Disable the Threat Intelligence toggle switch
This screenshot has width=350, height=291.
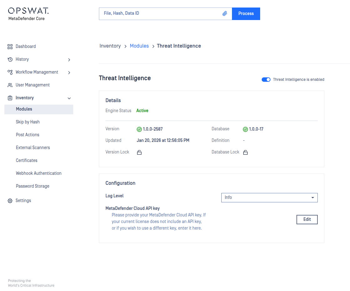(266, 80)
